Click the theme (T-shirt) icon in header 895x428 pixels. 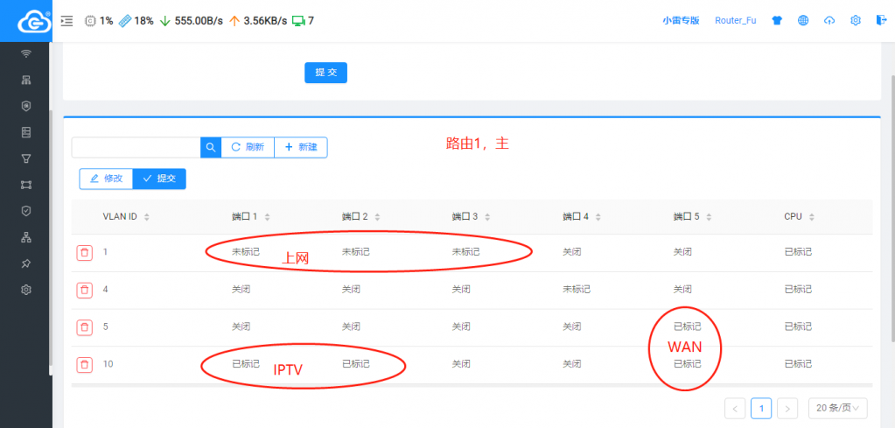(x=776, y=20)
